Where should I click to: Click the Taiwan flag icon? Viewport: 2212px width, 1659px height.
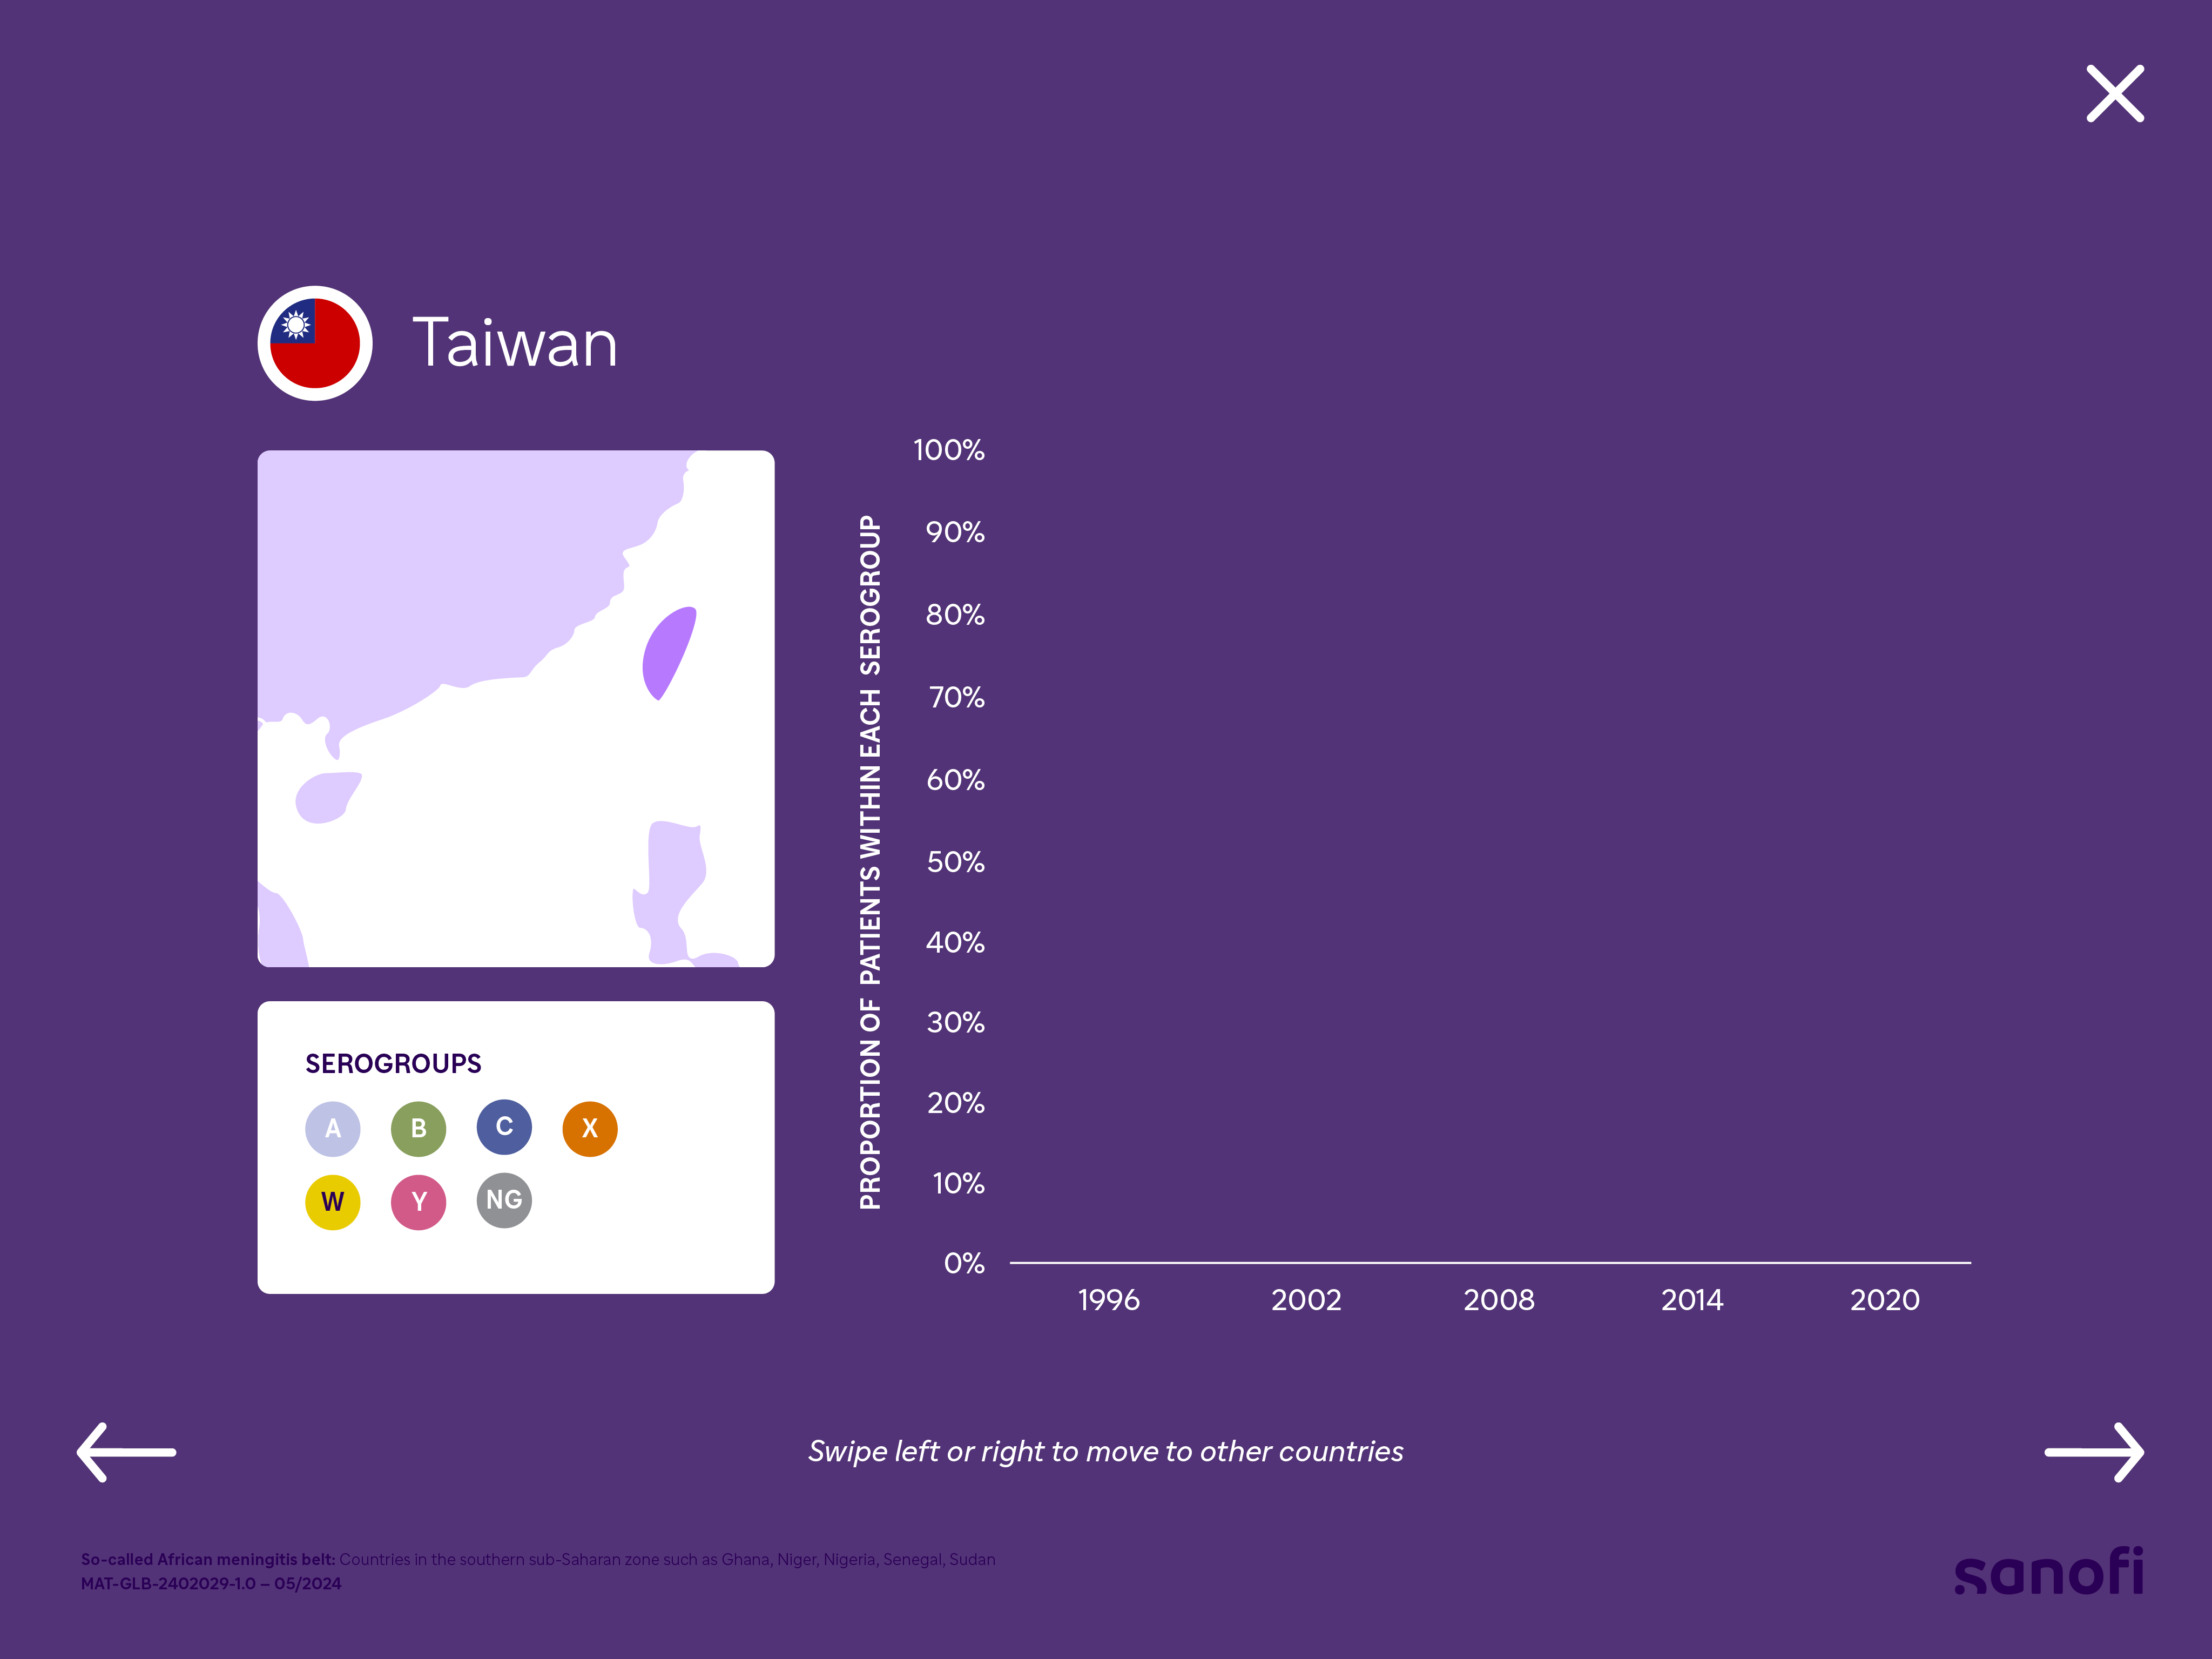click(315, 343)
